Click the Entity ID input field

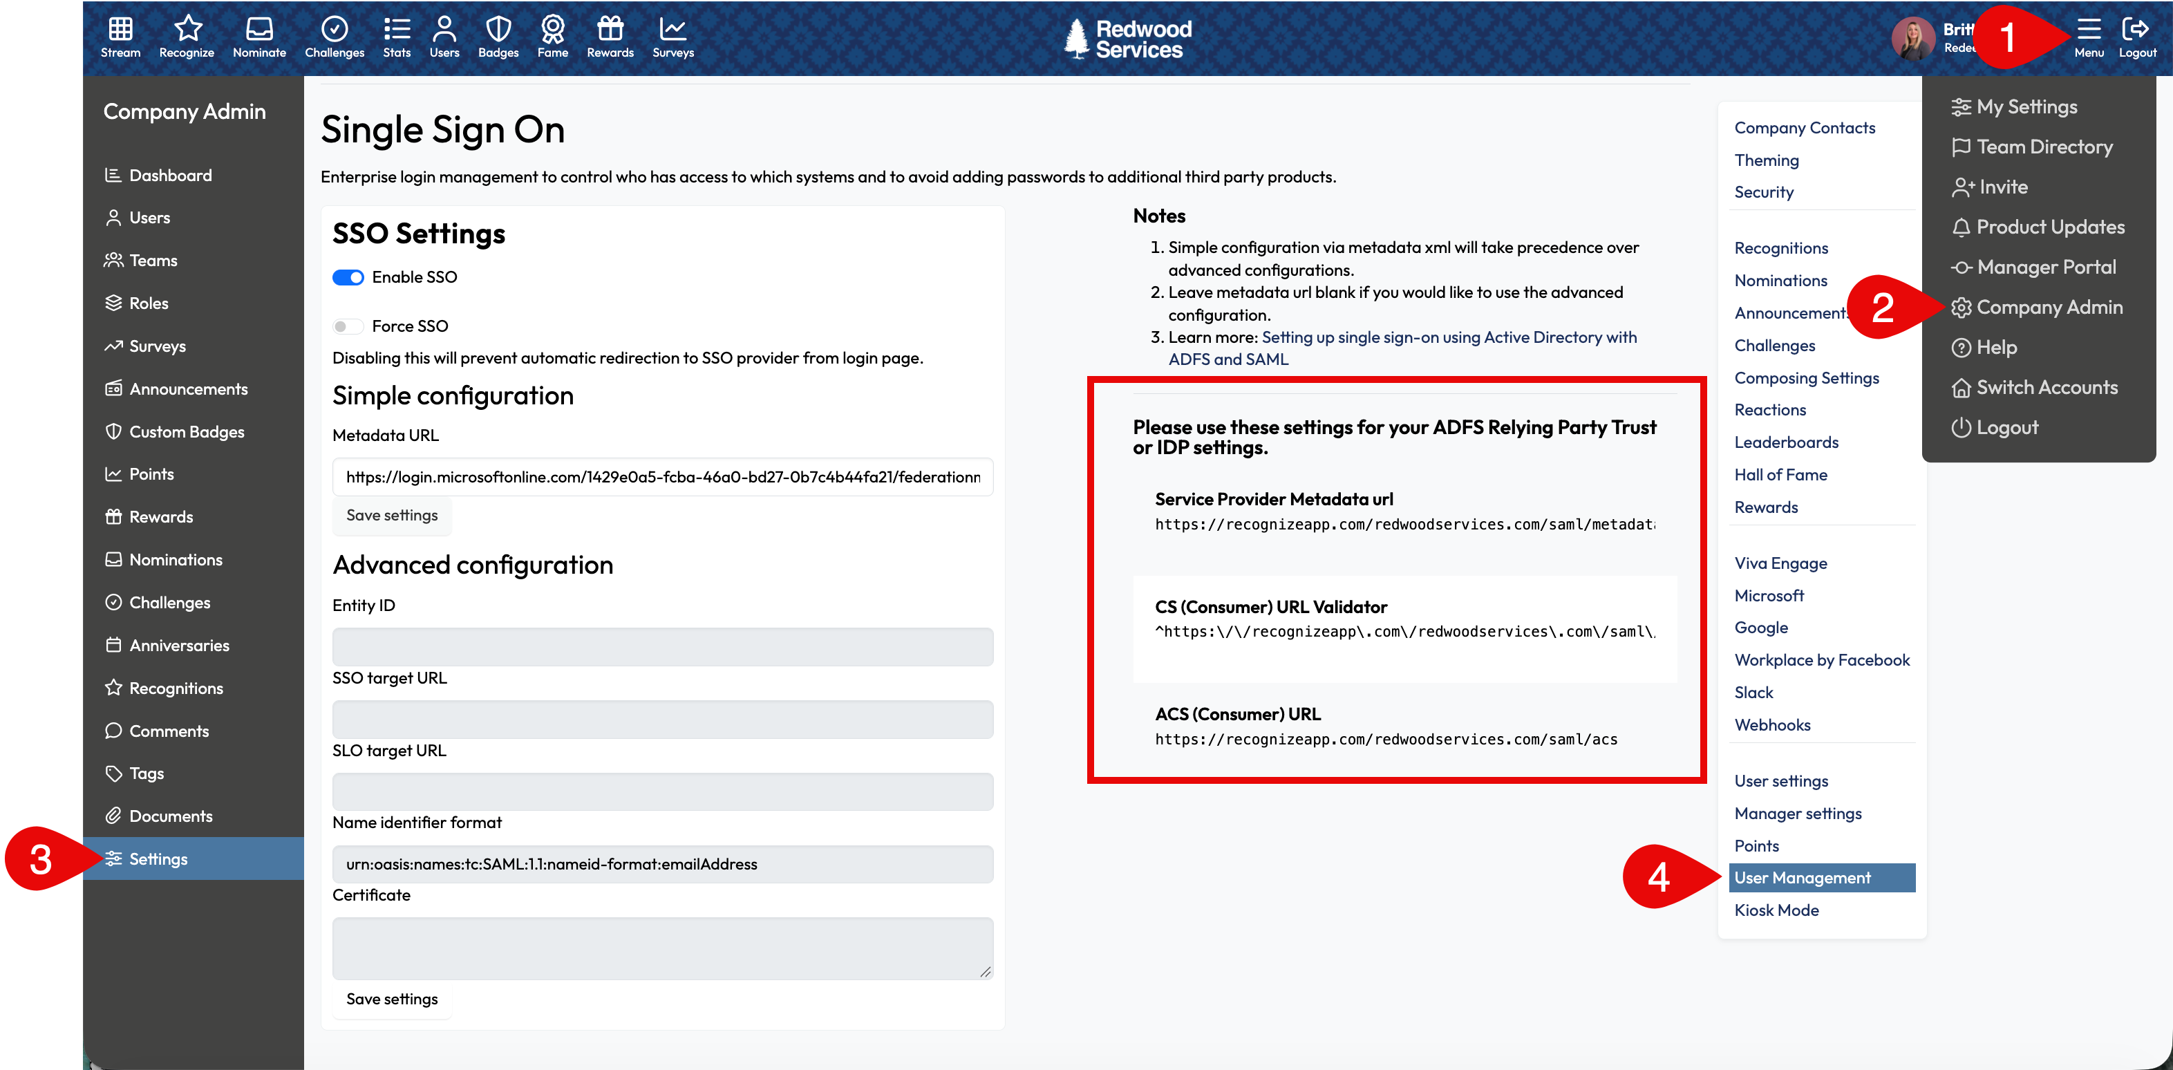663,647
